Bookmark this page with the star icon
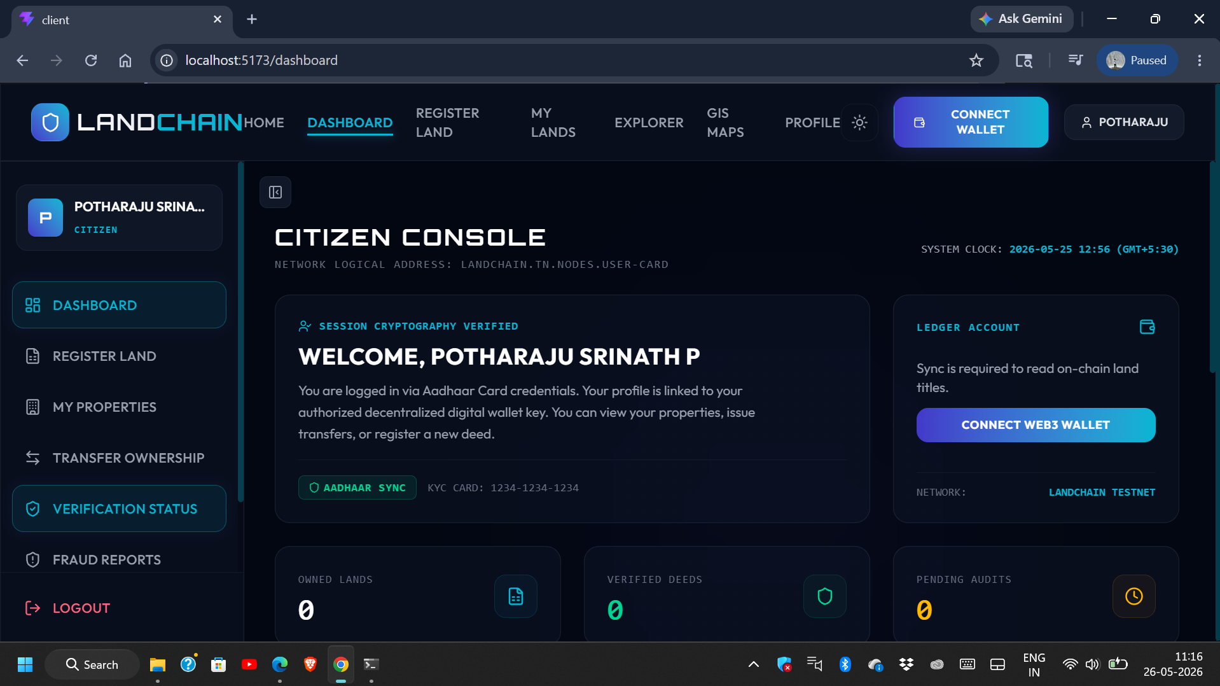This screenshot has width=1220, height=686. (976, 60)
